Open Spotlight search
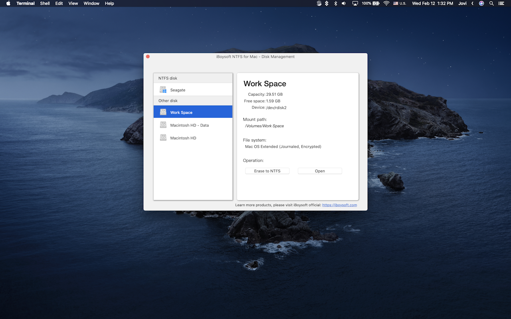The width and height of the screenshot is (511, 319). (x=491, y=3)
